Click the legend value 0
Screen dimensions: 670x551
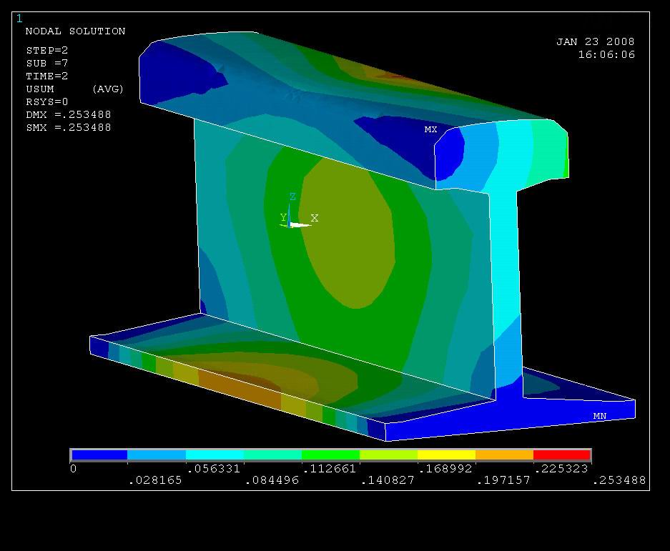coord(74,469)
